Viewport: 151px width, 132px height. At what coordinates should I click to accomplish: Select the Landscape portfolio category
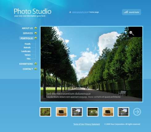pyautogui.click(x=26, y=51)
